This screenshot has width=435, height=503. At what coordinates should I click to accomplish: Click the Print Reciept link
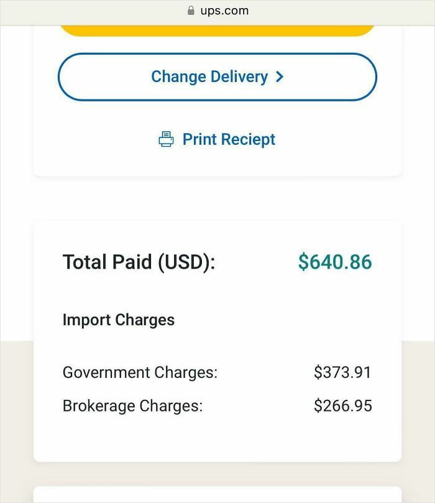(x=228, y=139)
